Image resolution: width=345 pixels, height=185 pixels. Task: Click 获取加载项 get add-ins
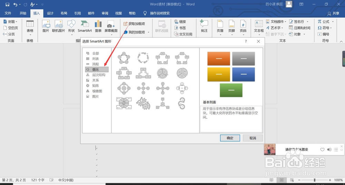134,24
